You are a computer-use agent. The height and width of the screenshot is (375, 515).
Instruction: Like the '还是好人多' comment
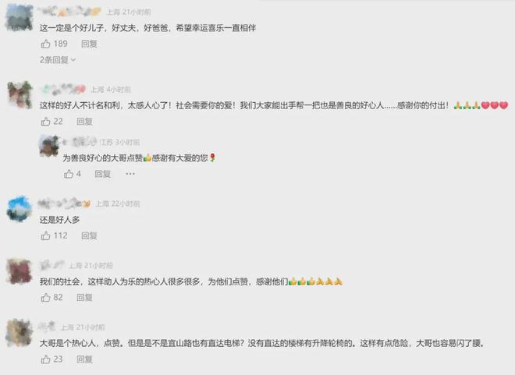[45, 235]
